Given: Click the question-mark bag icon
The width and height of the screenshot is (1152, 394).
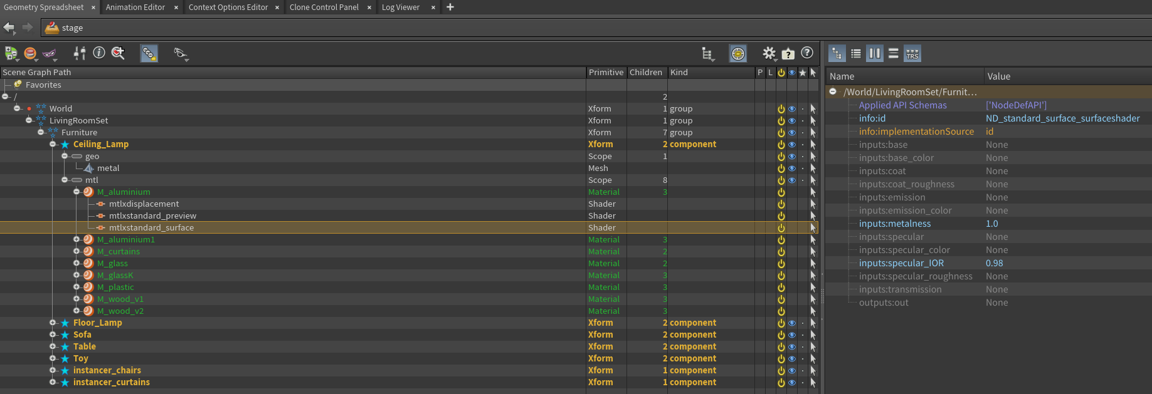Looking at the screenshot, I should [788, 54].
